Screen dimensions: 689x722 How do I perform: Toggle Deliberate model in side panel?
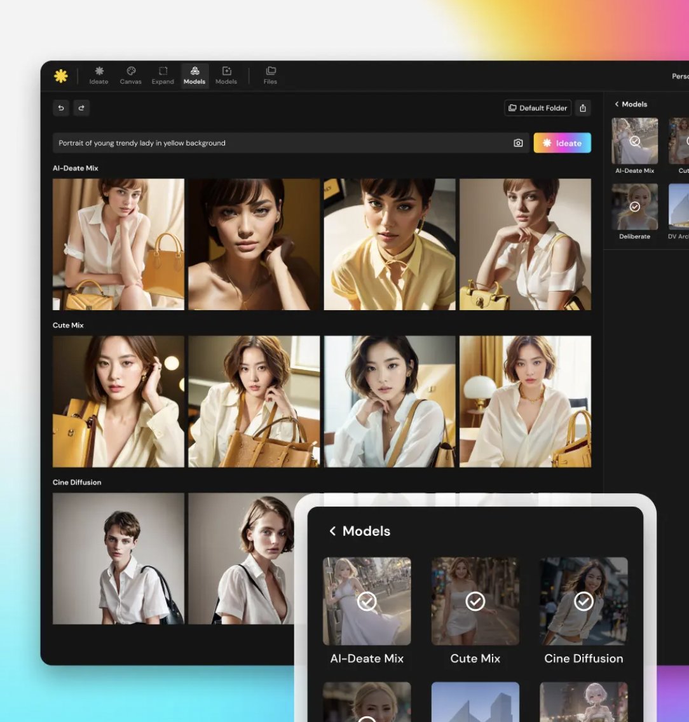pyautogui.click(x=634, y=207)
